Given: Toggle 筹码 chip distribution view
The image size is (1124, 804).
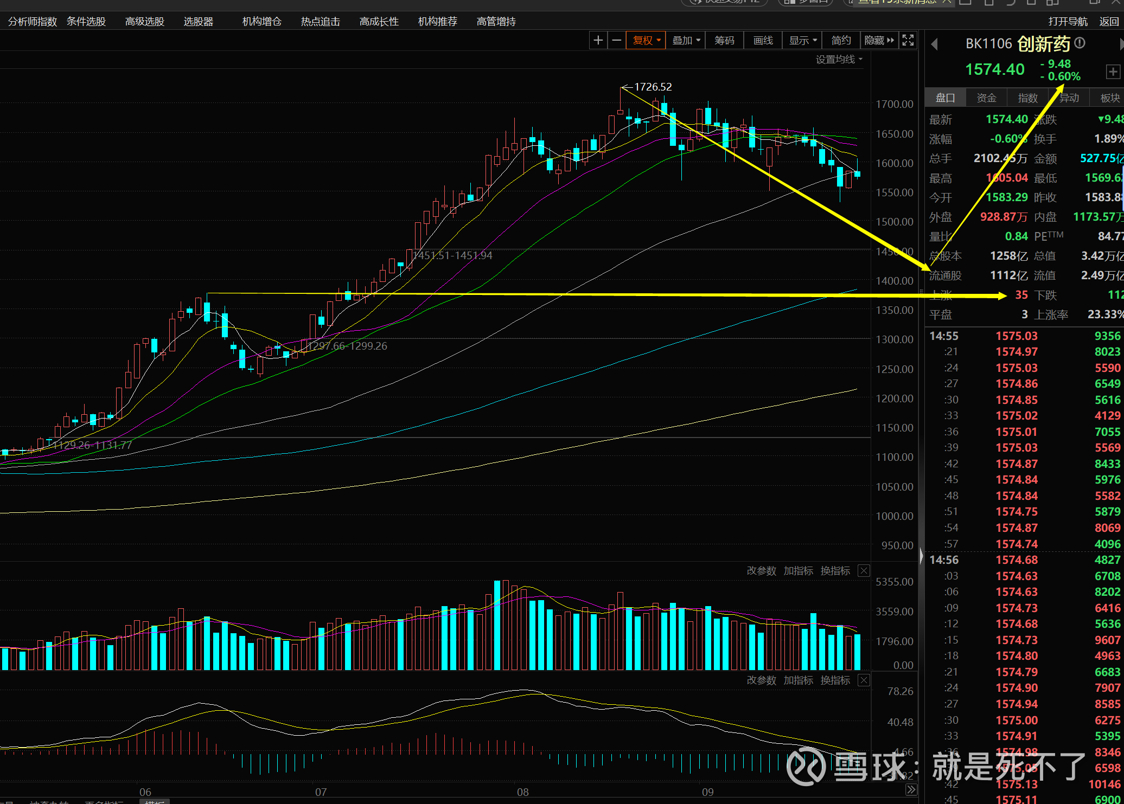Looking at the screenshot, I should [x=724, y=41].
